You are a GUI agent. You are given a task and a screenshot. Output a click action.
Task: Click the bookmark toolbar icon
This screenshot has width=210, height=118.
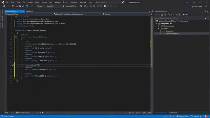105,6
